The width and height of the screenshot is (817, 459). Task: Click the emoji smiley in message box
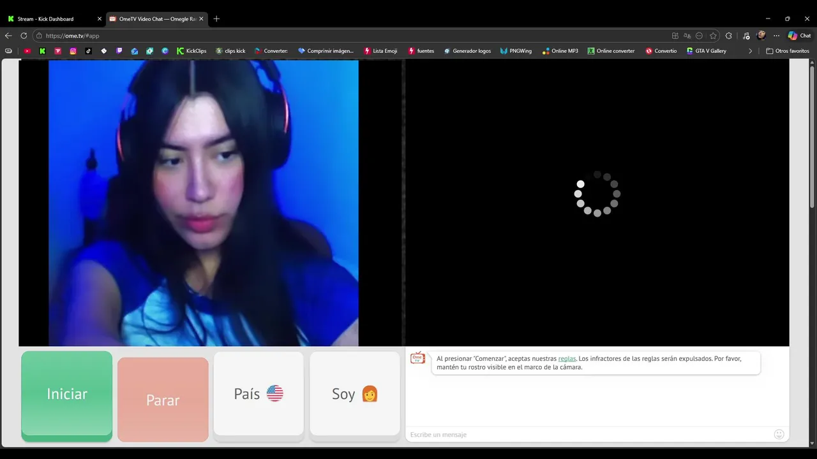(x=779, y=434)
